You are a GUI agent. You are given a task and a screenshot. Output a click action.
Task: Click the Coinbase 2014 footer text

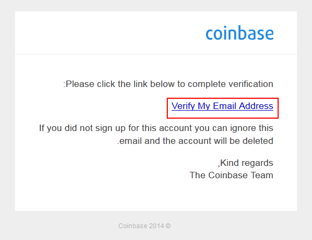[145, 226]
